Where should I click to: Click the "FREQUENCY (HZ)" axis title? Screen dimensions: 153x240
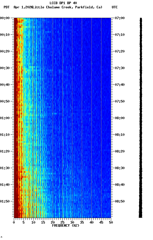tap(66, 226)
